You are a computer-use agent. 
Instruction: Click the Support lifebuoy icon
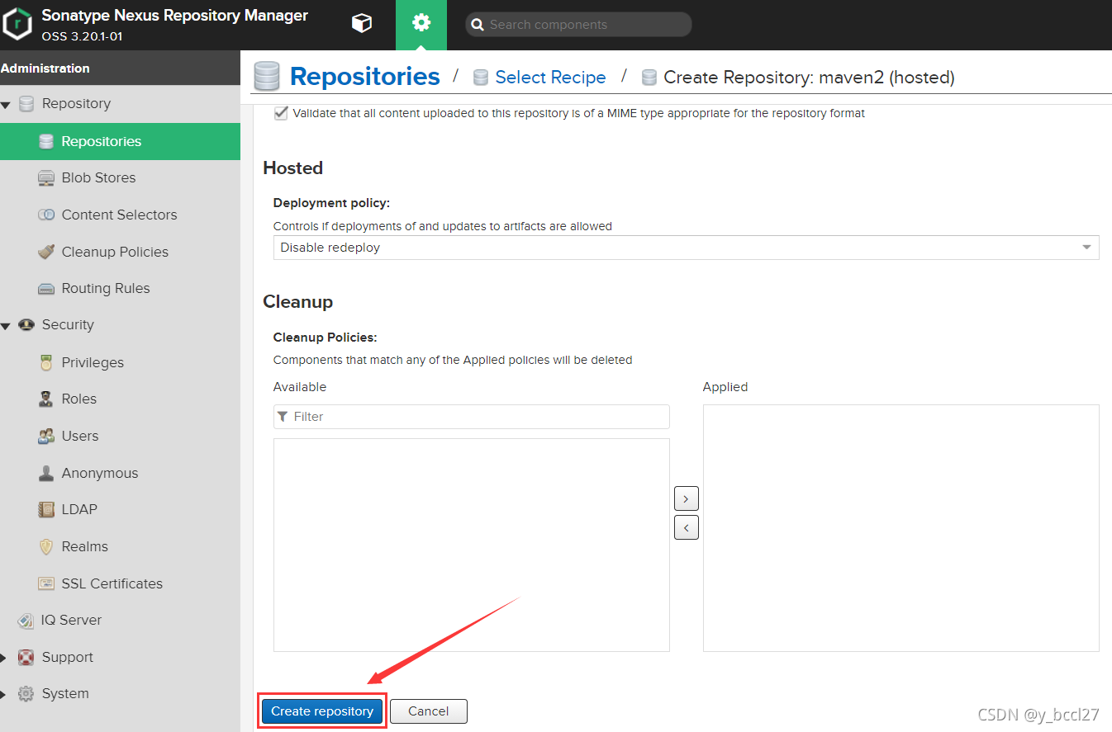26,658
